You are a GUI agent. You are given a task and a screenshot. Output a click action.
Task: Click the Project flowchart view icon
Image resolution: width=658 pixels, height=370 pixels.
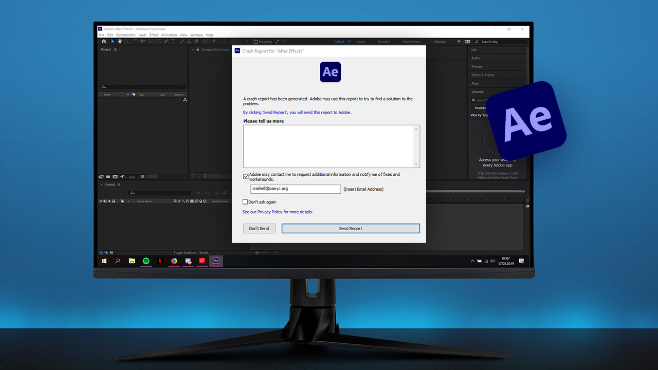point(185,100)
